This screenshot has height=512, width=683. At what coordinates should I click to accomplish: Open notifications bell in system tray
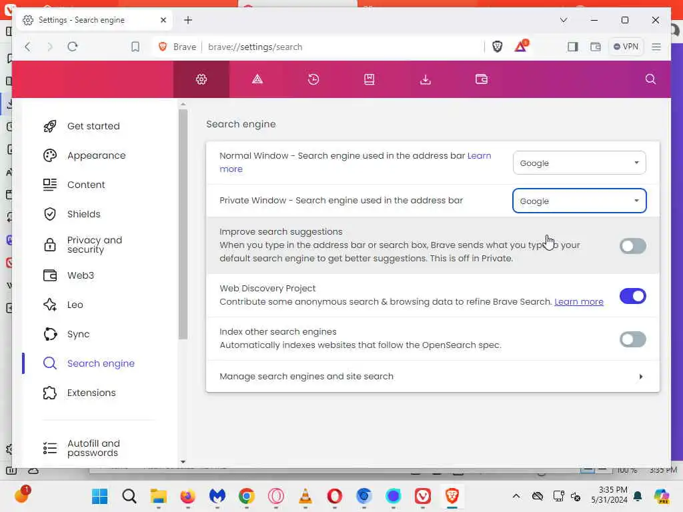638,496
